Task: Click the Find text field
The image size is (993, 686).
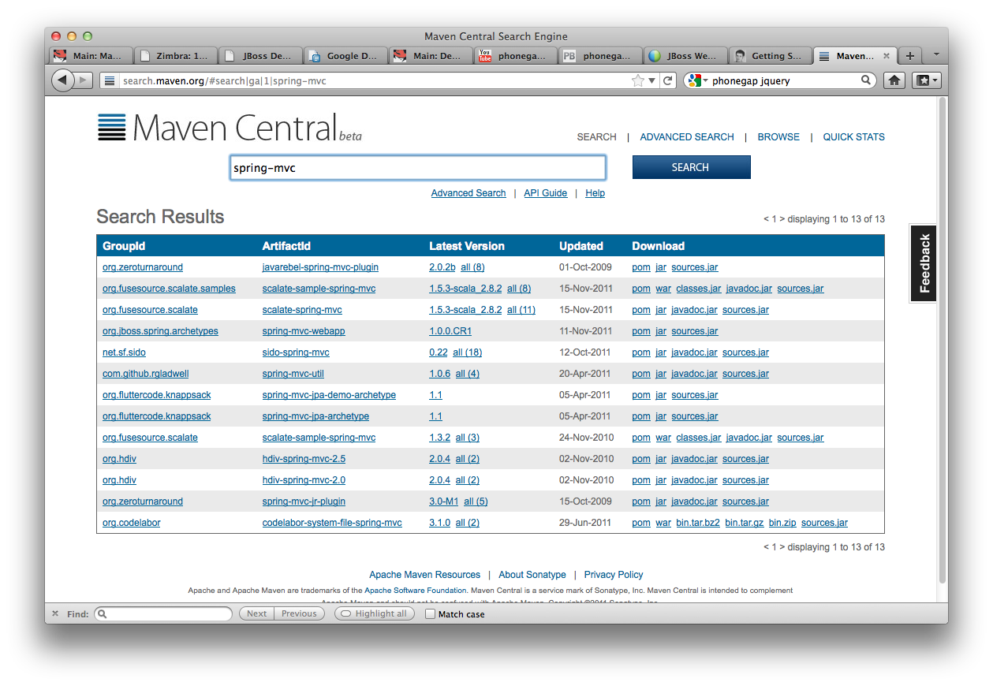Action: click(163, 613)
